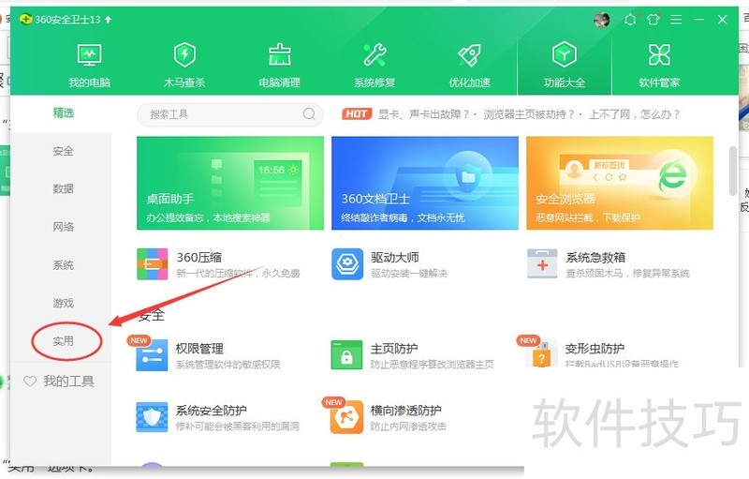Click text 防止恶意程序篡改浏览器主页
The height and width of the screenshot is (479, 749).
pos(432,365)
